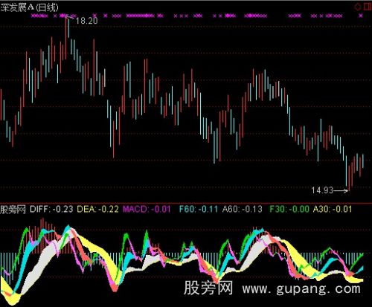Select the A30: -0.01 indicator value

point(333,210)
